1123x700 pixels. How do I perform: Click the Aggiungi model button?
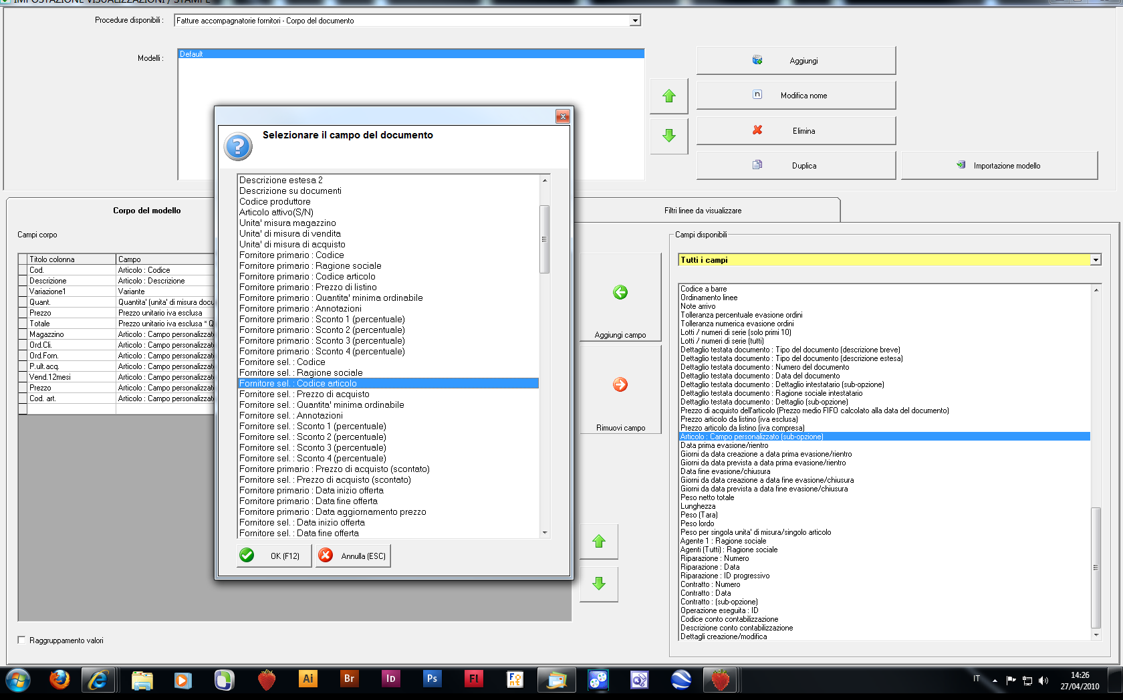pos(796,61)
